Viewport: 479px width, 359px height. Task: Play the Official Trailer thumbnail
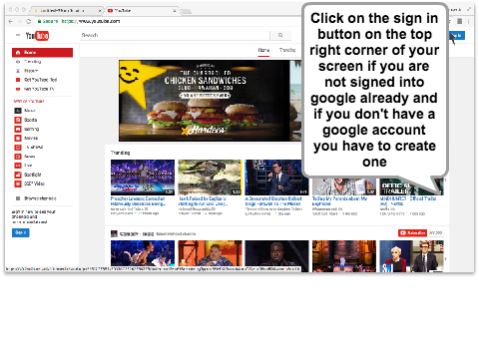coord(411,186)
